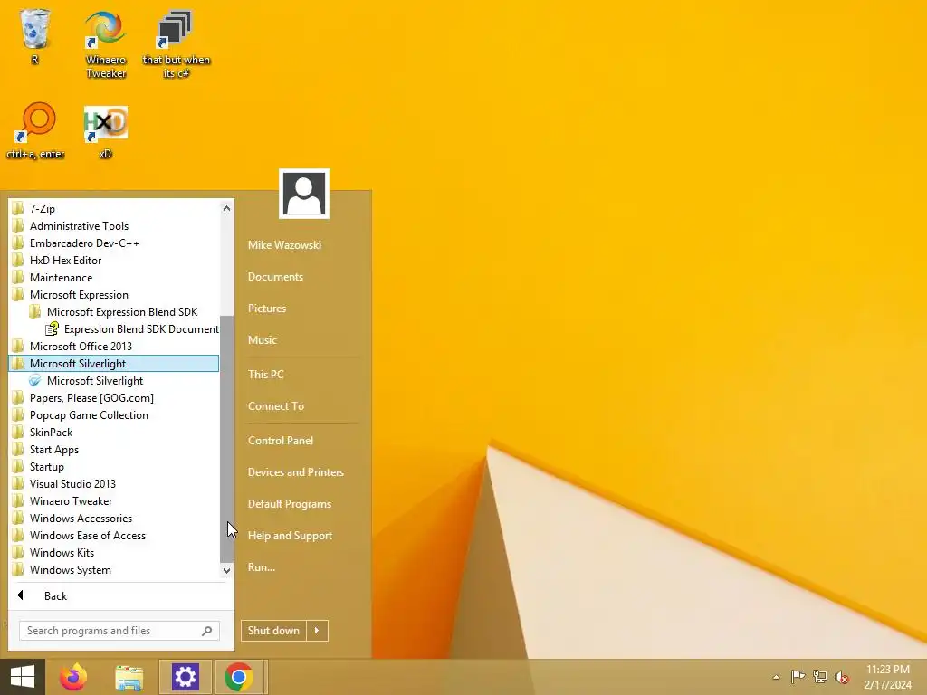
Task: Open Default Programs
Action: (290, 504)
